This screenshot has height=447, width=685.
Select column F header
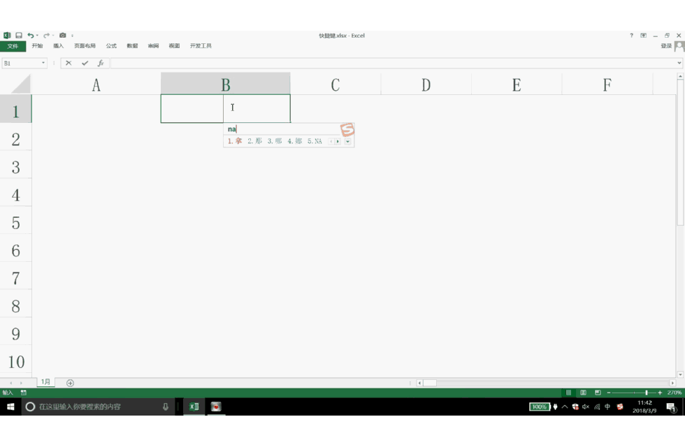(607, 84)
